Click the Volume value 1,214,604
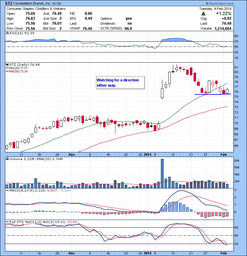This screenshot has height=256, width=247. coord(223,29)
